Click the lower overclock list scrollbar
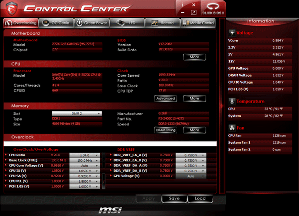 click(104, 181)
